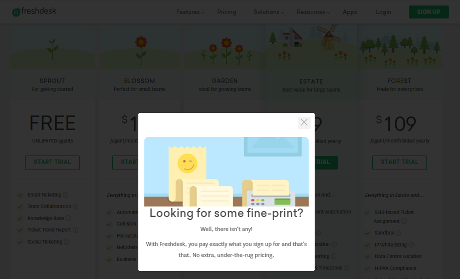Start trial for the Forest plan

399,162
